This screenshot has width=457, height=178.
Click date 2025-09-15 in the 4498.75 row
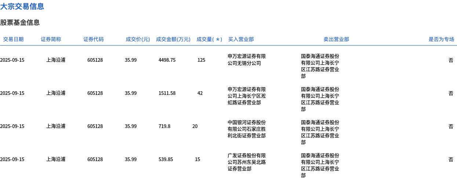[12, 60]
